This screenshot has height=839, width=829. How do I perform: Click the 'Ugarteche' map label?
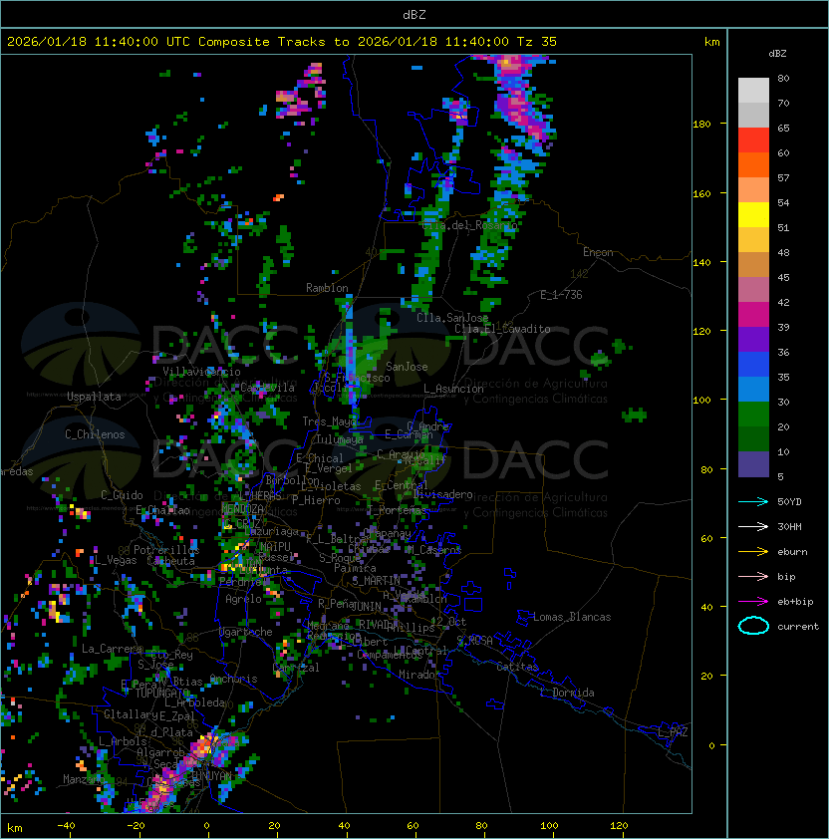(x=246, y=632)
